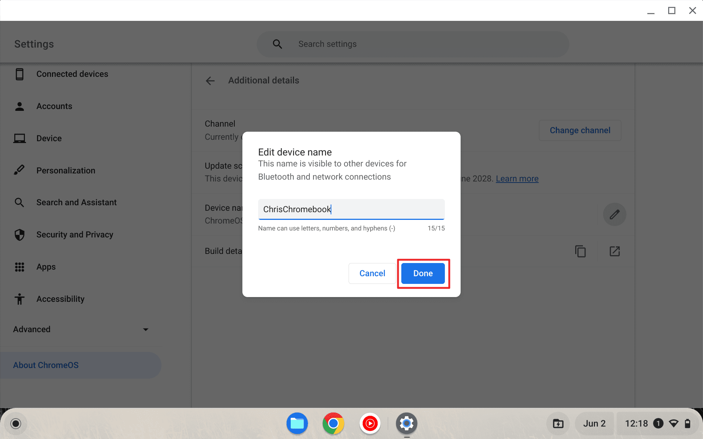
Task: Select About ChromeOS in sidebar
Action: pyautogui.click(x=81, y=365)
